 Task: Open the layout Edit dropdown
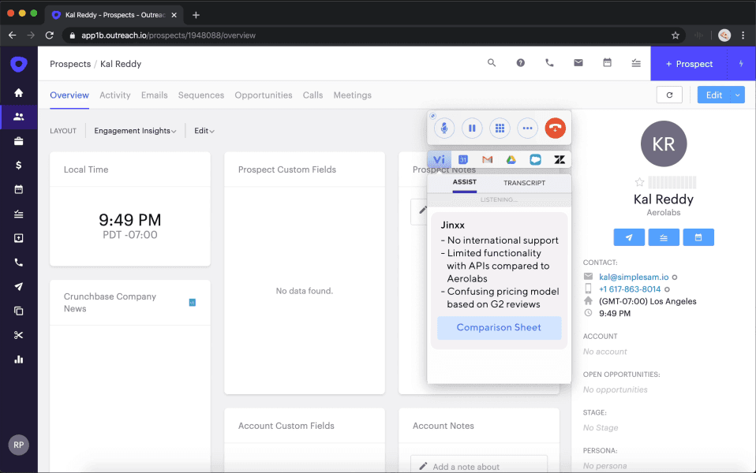pos(204,131)
